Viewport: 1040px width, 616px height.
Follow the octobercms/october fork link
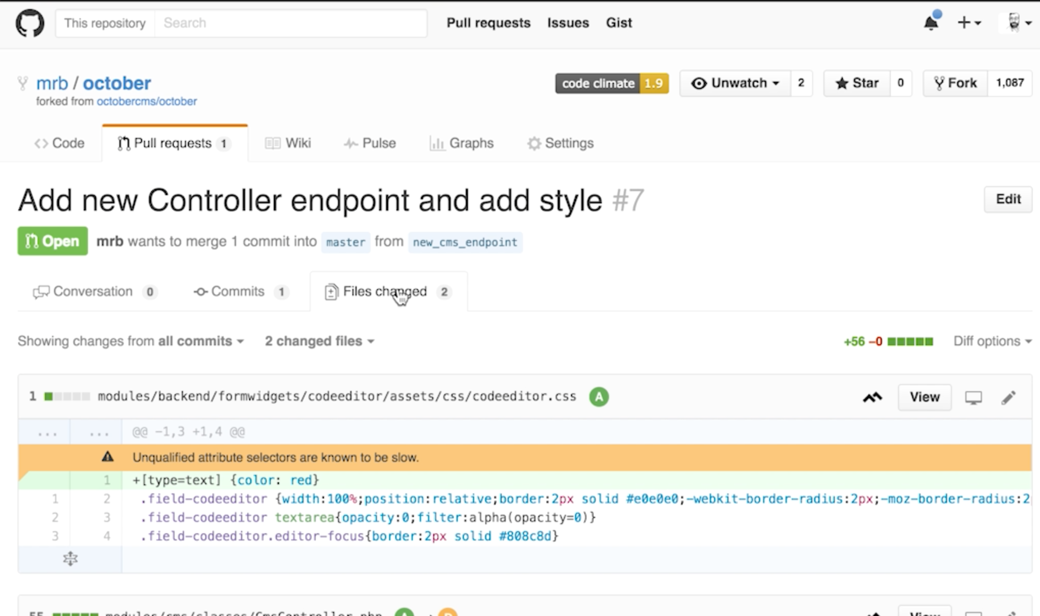click(x=147, y=101)
